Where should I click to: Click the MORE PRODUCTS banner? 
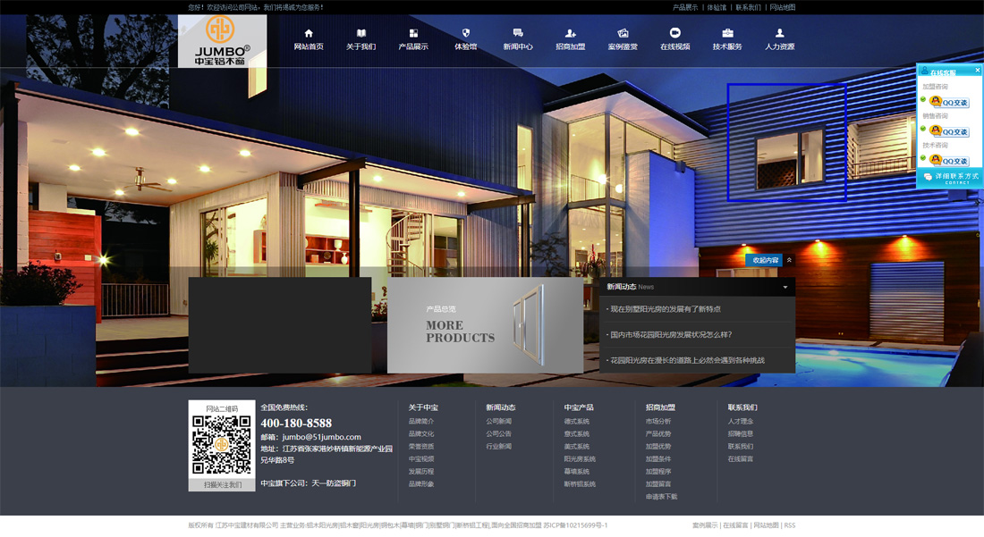tap(485, 325)
